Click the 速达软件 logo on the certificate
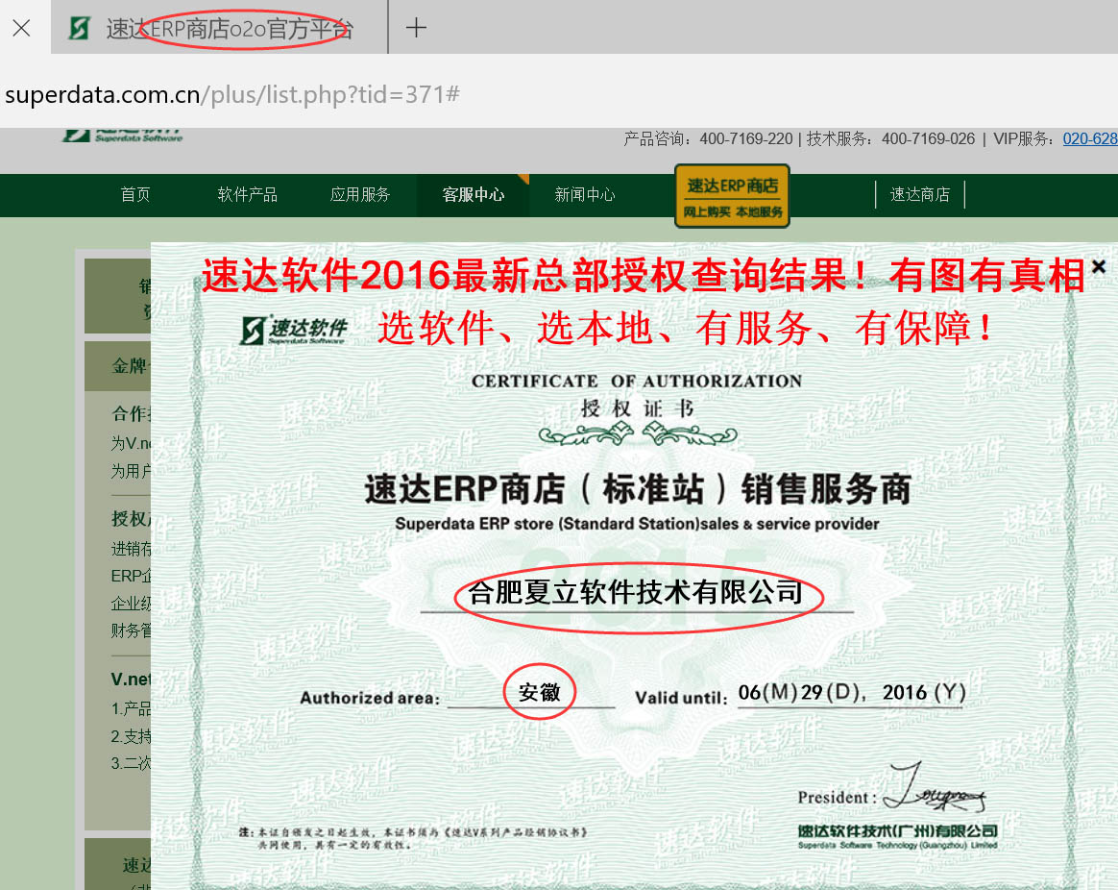 coord(294,330)
